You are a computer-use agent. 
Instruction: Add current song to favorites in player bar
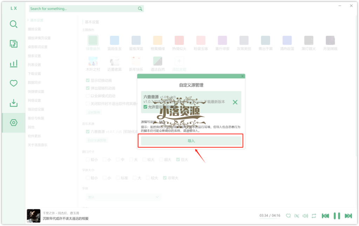click(288, 216)
